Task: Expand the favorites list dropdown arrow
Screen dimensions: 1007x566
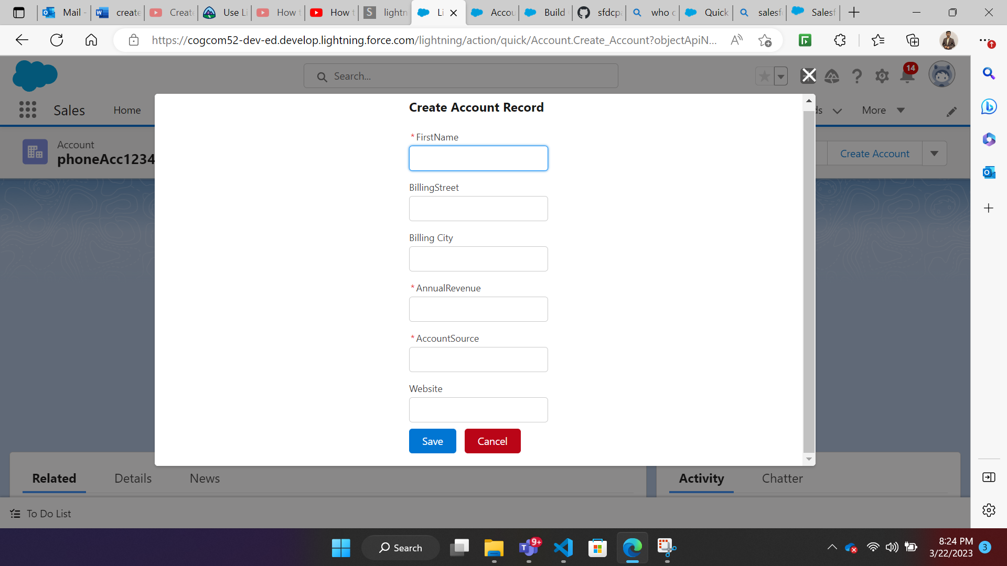Action: (x=781, y=77)
